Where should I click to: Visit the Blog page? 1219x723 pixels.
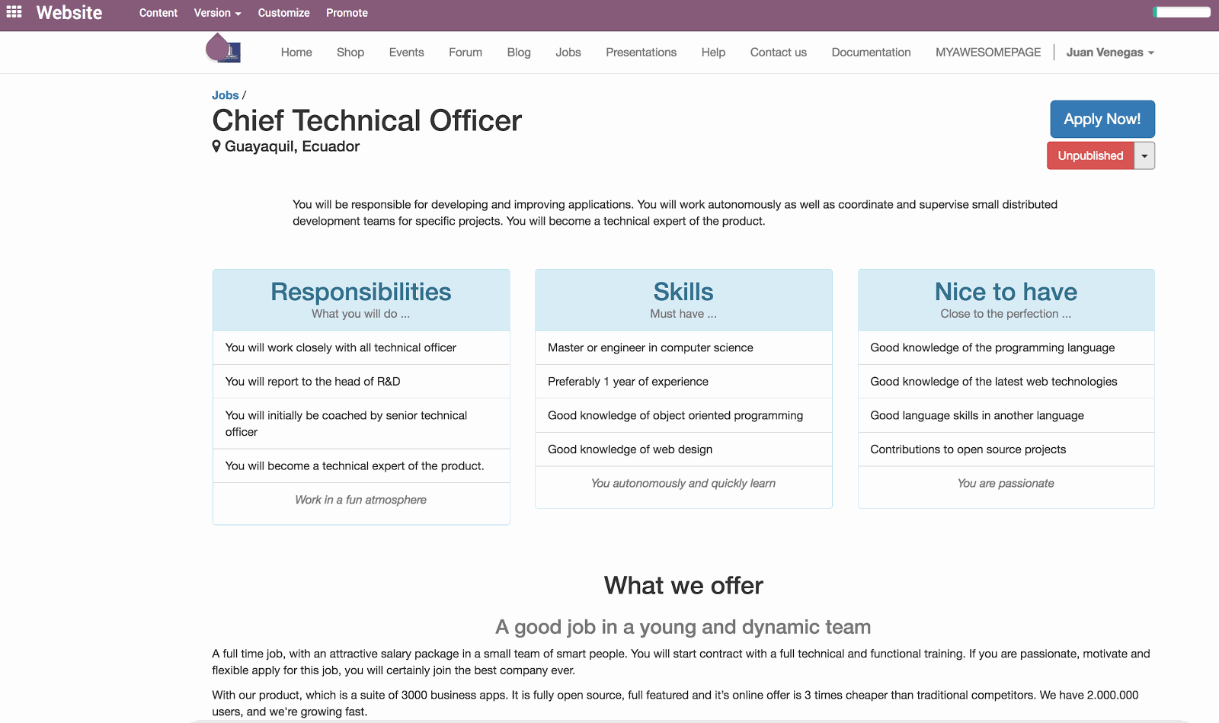pyautogui.click(x=519, y=53)
